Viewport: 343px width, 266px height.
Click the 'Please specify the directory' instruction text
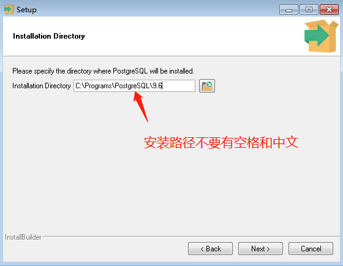[103, 71]
